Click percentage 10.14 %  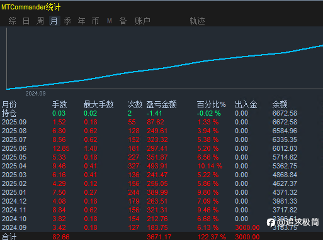210,166
